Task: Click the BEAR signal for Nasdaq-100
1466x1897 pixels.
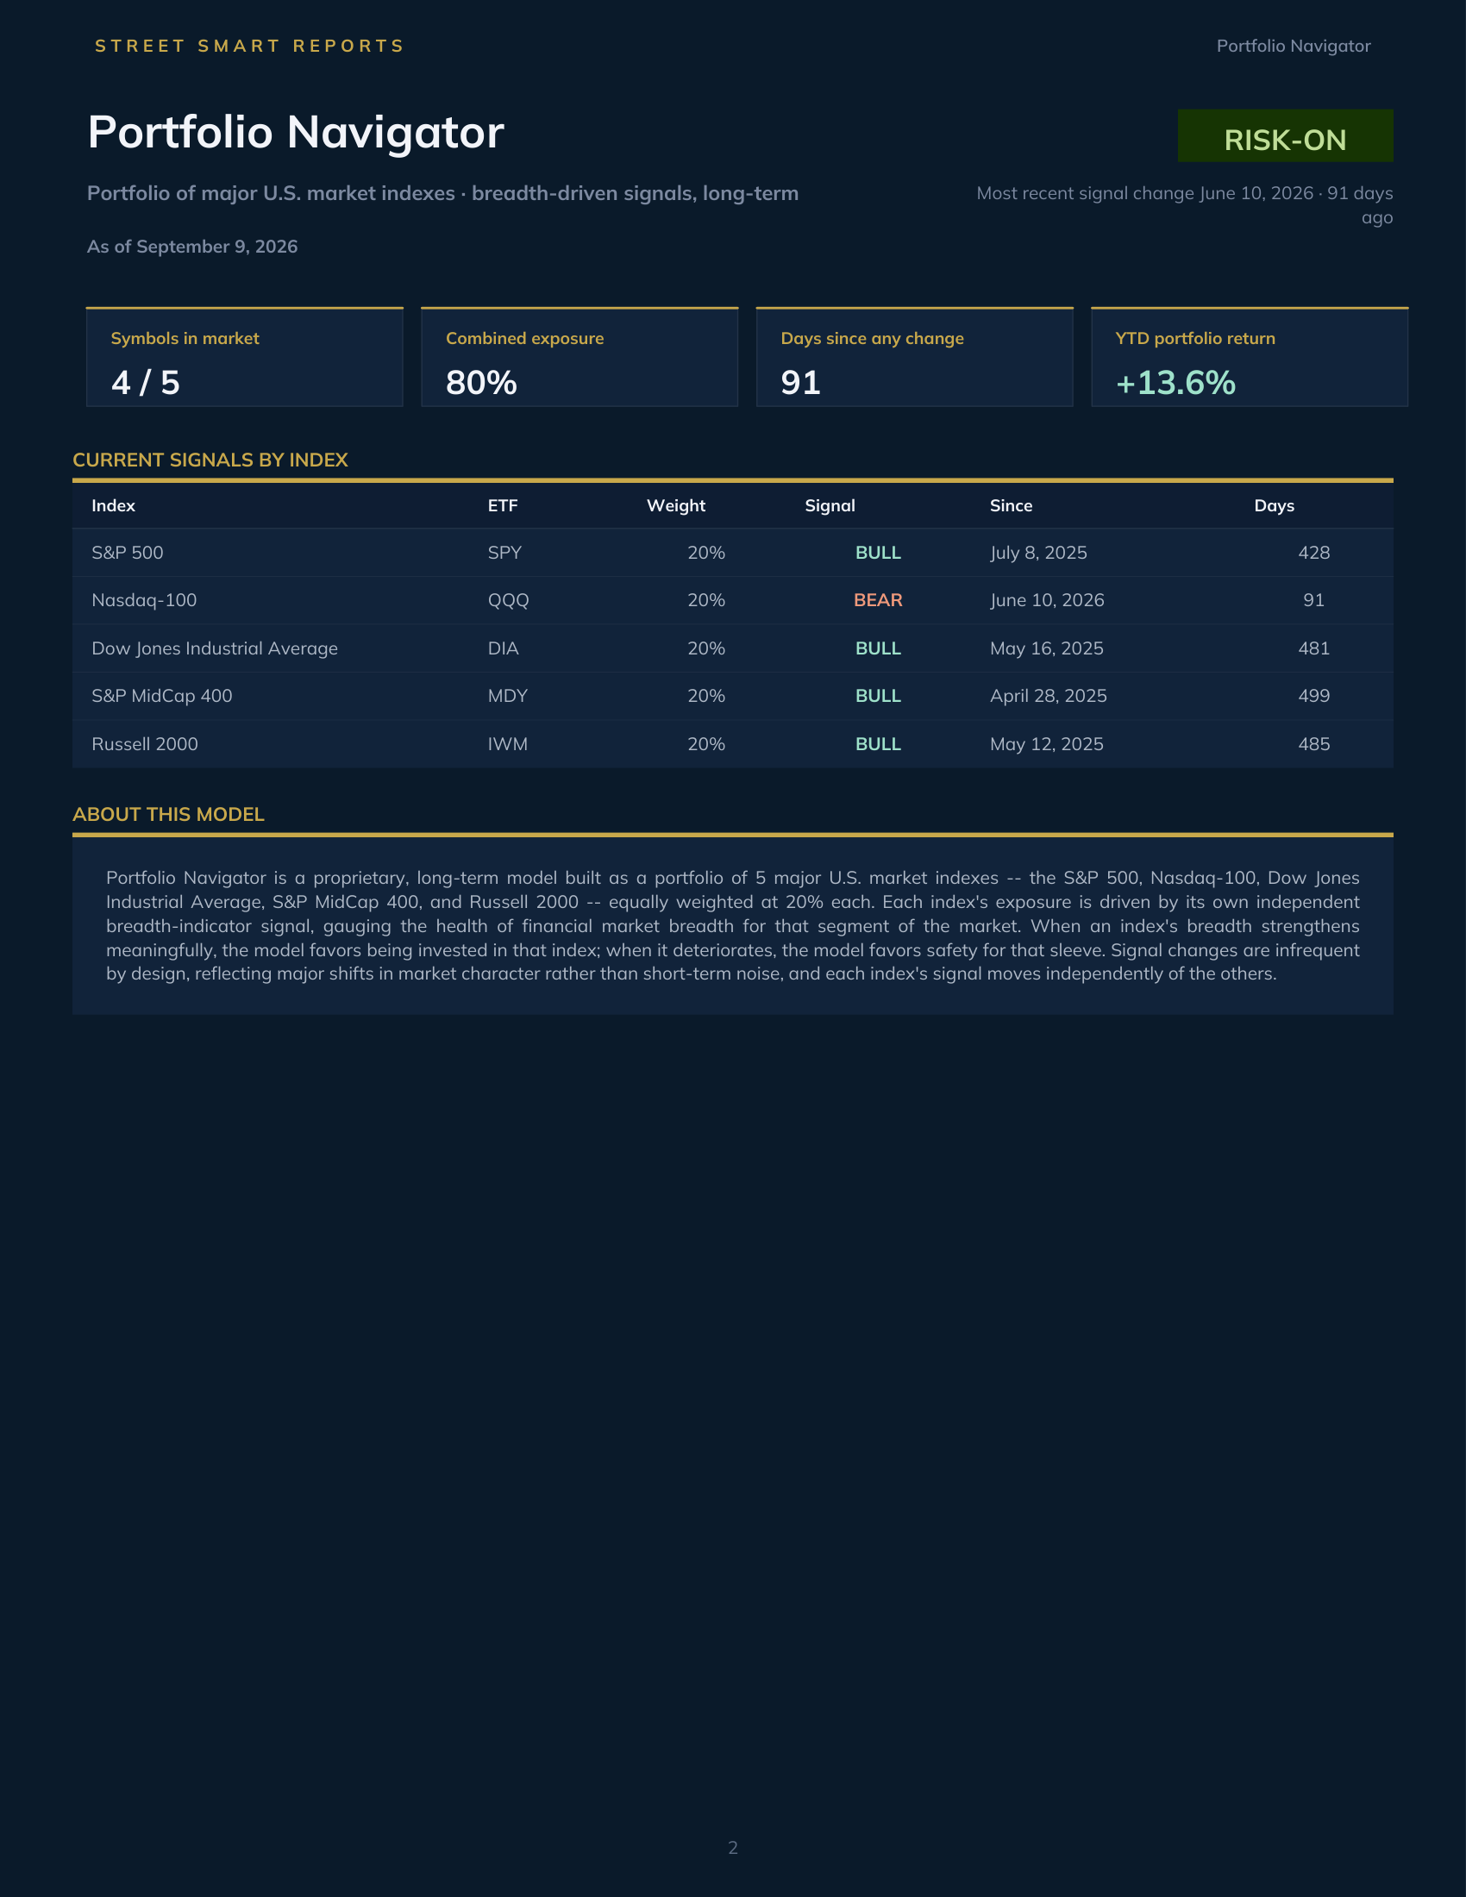Action: pos(878,600)
